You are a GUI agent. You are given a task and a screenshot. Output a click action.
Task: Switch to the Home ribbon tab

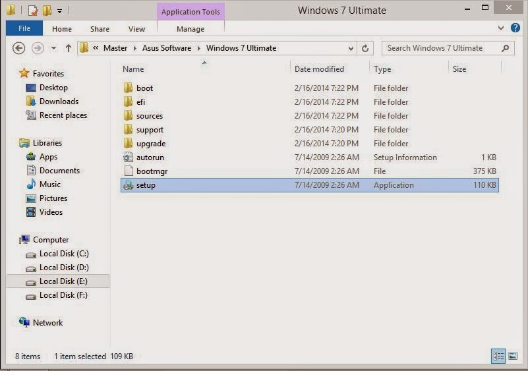62,29
